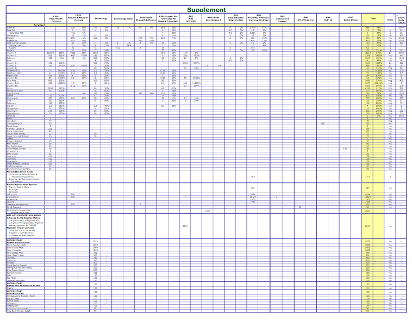Click the "GNC Ginko Biloba" column header
Viewport: 412px width, 320px height.
coord(351,19)
